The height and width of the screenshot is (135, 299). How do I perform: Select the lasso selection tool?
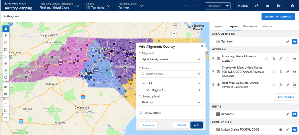(x=6, y=63)
